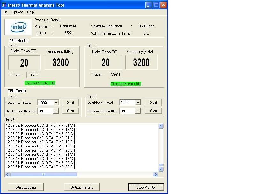The height and width of the screenshot is (194, 268).
Task: Click the results scroll up arrow
Action: (x=161, y=126)
